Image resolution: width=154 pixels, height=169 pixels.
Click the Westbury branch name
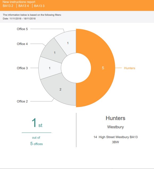[115, 127]
